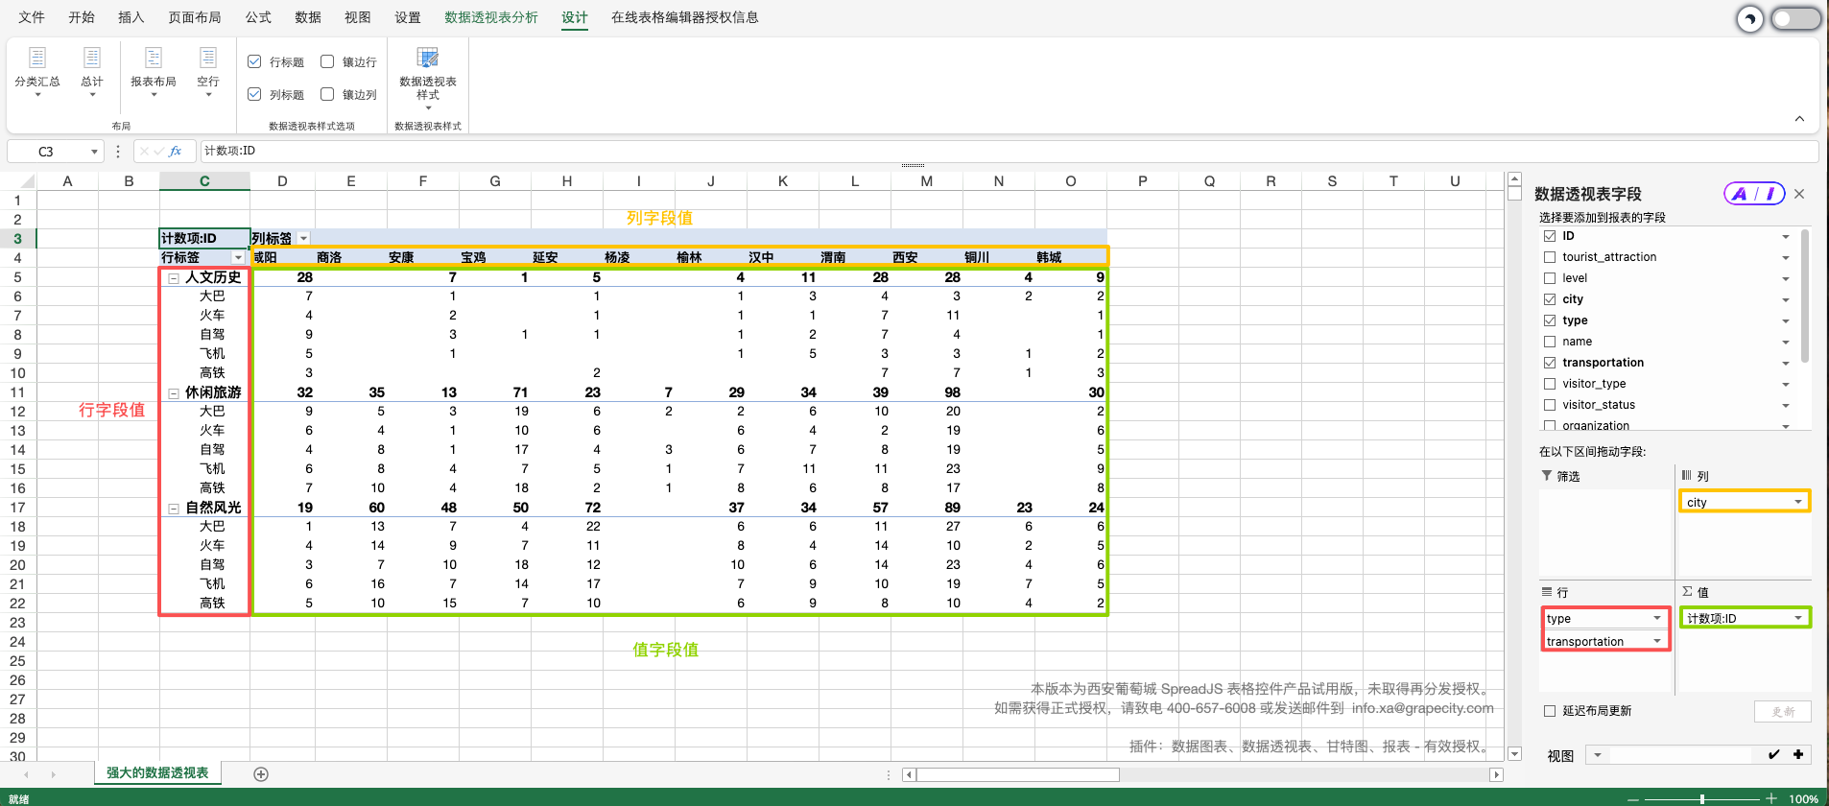Screen dimensions: 1829x806
Task: Open the 数据 tab
Action: [x=308, y=17]
